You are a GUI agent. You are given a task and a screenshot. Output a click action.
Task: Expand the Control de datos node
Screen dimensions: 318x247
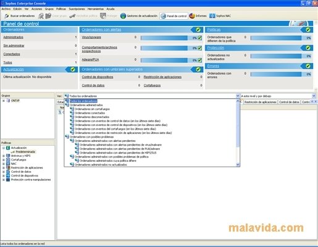coord(4,172)
